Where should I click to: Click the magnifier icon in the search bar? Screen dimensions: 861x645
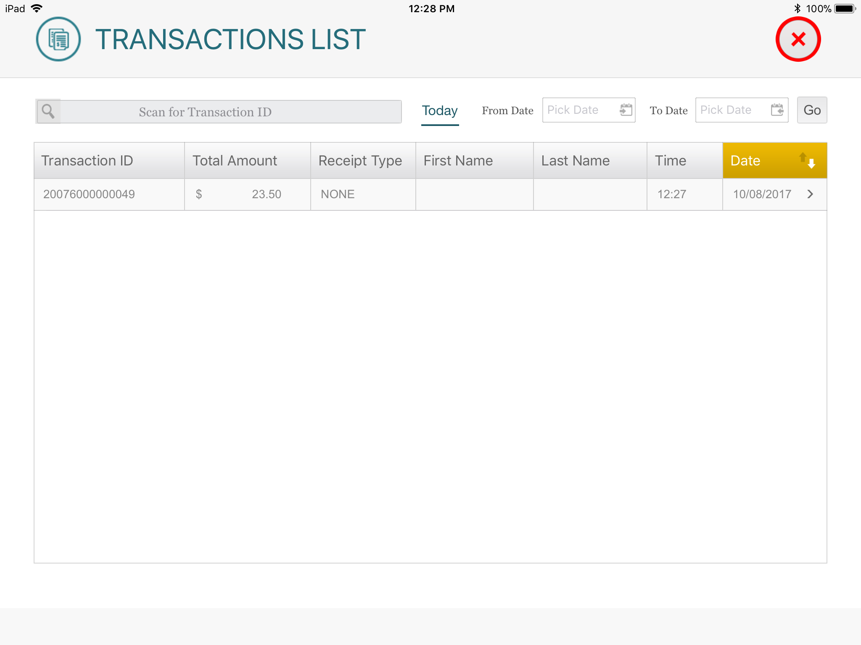point(48,111)
